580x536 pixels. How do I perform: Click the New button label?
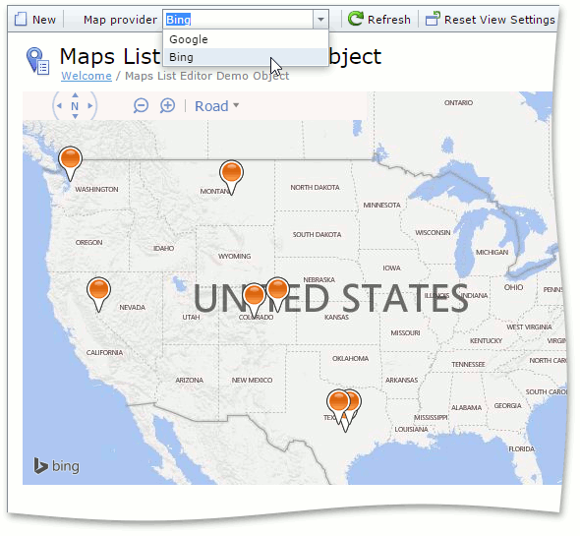(44, 20)
